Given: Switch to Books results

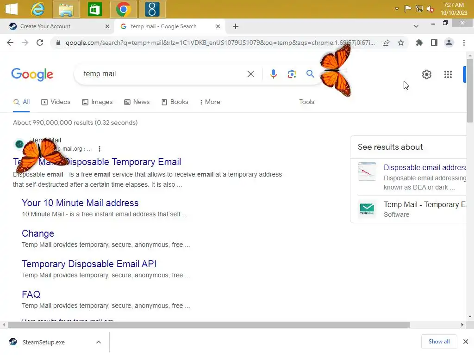Looking at the screenshot, I should tap(175, 102).
